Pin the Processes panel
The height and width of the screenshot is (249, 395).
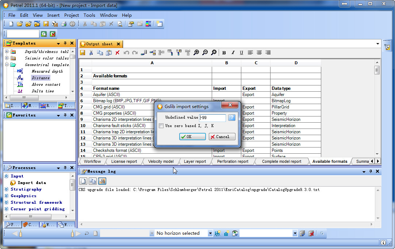coord(65,168)
